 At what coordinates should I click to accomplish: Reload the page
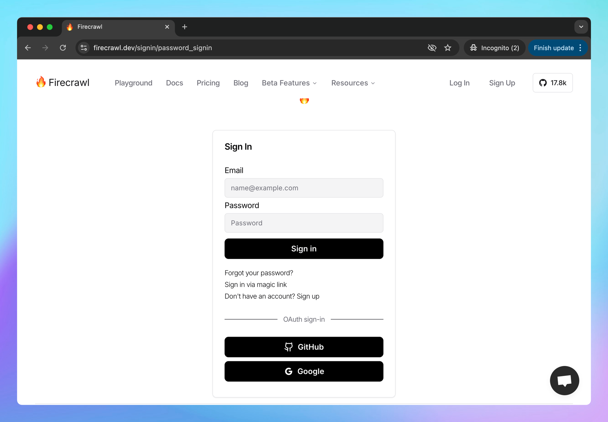point(63,48)
